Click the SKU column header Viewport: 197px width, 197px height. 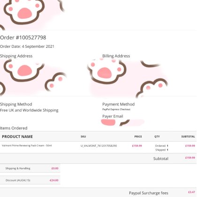pyautogui.click(x=83, y=136)
